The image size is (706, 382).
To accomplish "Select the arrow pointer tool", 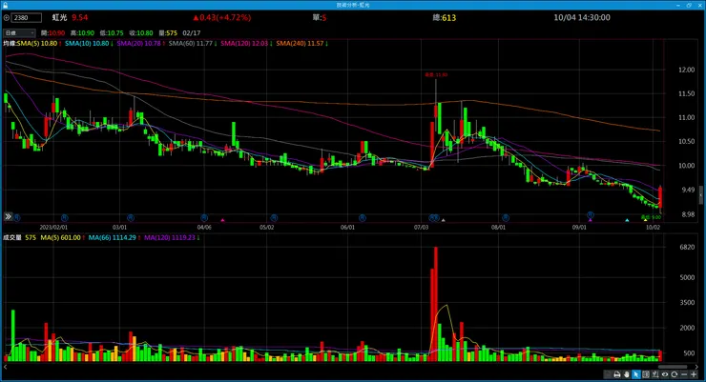I will [x=635, y=374].
